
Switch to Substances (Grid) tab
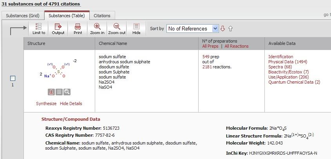tap(23, 16)
